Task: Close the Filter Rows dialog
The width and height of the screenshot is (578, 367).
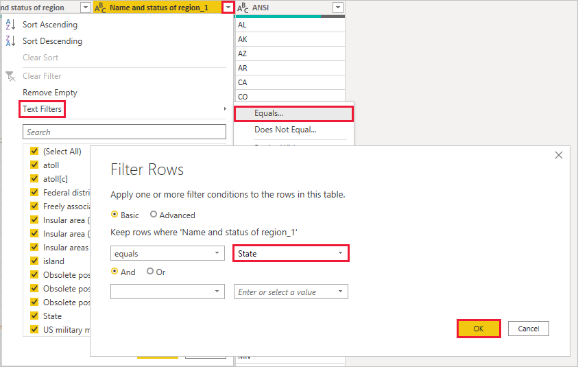Action: point(559,155)
